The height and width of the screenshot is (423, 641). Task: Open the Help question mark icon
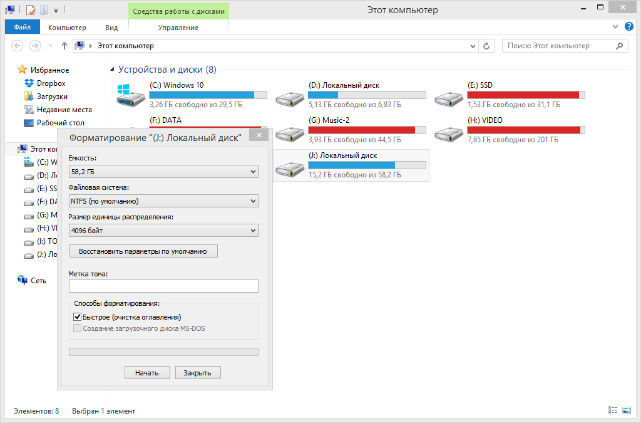[628, 26]
